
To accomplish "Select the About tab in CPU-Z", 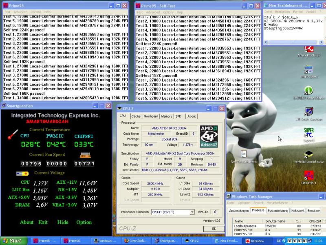I will (191, 116).
